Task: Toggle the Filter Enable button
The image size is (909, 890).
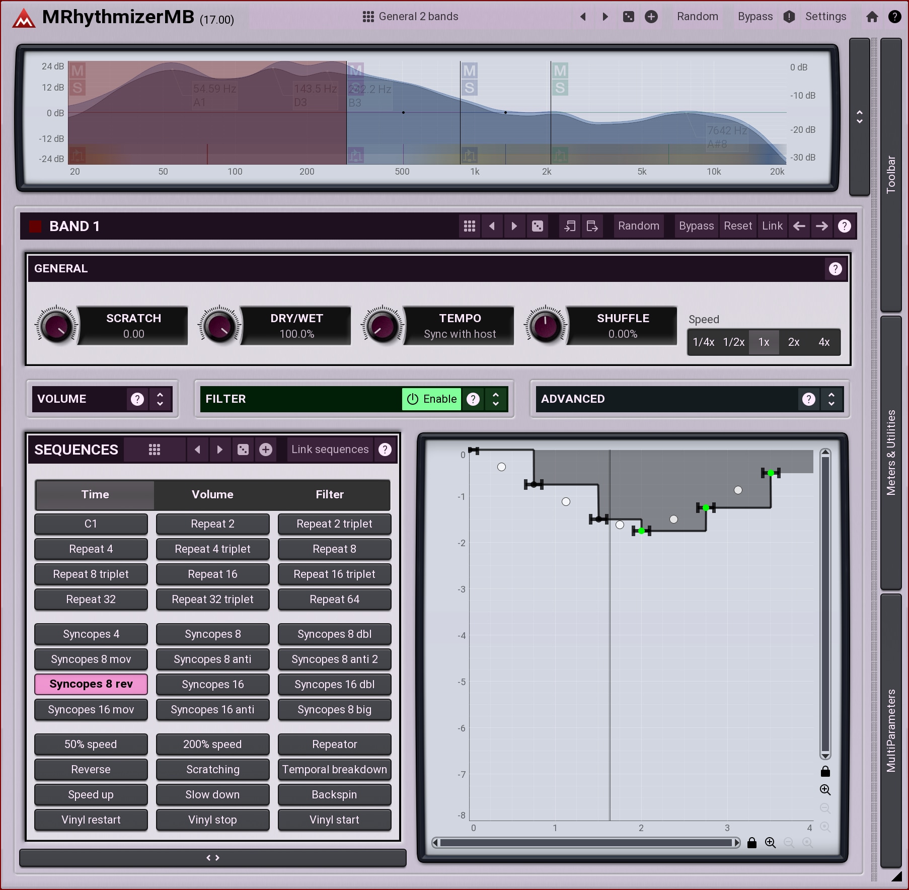Action: pyautogui.click(x=431, y=399)
